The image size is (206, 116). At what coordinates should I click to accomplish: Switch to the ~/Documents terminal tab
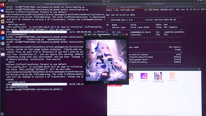click(179, 7)
